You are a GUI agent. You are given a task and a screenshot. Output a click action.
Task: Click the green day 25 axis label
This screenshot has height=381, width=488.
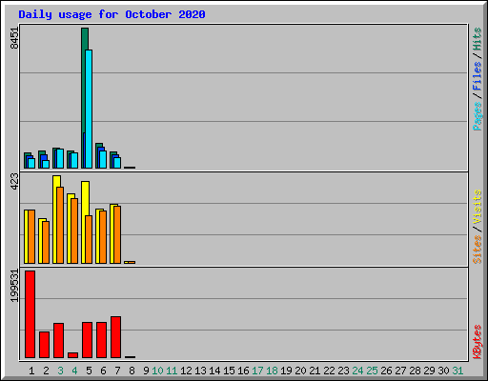click(x=372, y=371)
